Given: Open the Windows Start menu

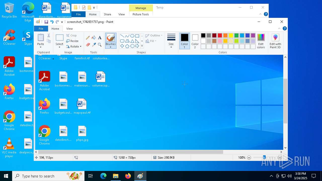Looking at the screenshot, I should tap(6, 176).
